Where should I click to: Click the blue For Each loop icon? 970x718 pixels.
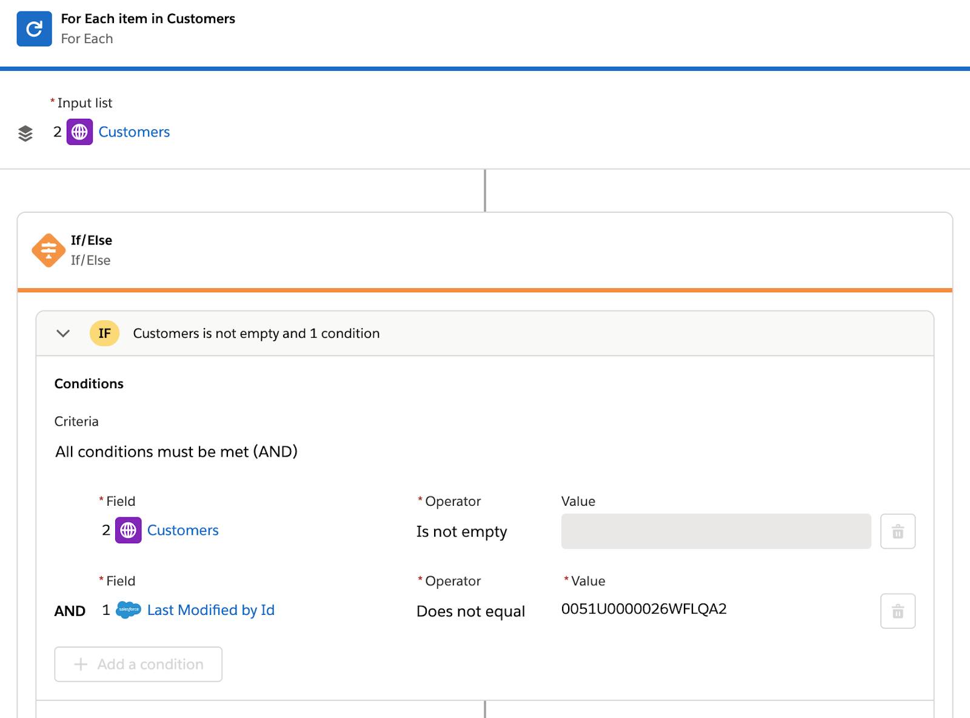tap(34, 29)
